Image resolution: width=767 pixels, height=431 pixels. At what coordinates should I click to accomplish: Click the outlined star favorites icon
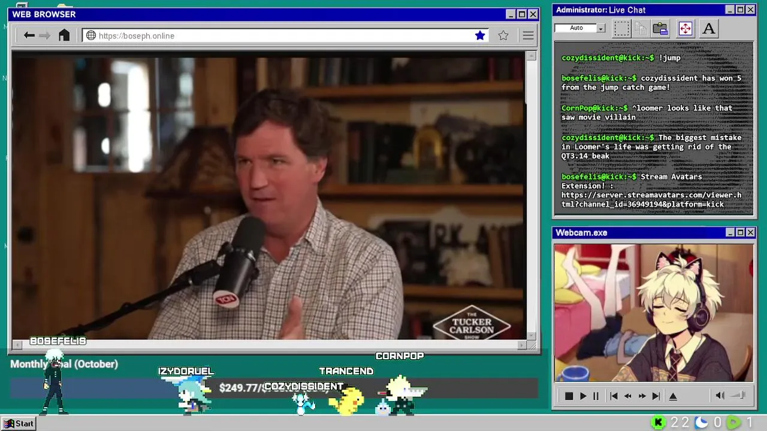pos(503,35)
